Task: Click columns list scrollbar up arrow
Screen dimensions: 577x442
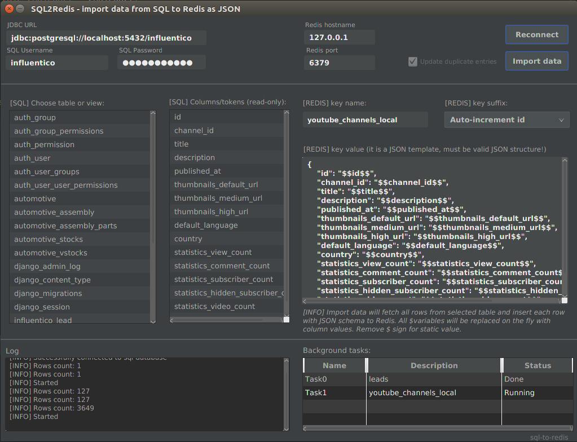Action: pos(287,113)
